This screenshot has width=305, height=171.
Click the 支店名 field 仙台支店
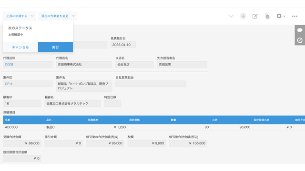134,65
